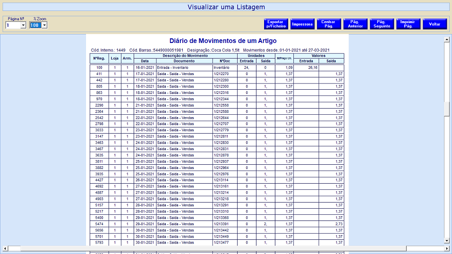Click the page number field showing 1
Image resolution: width=452 pixels, height=254 pixels.
pos(12,25)
